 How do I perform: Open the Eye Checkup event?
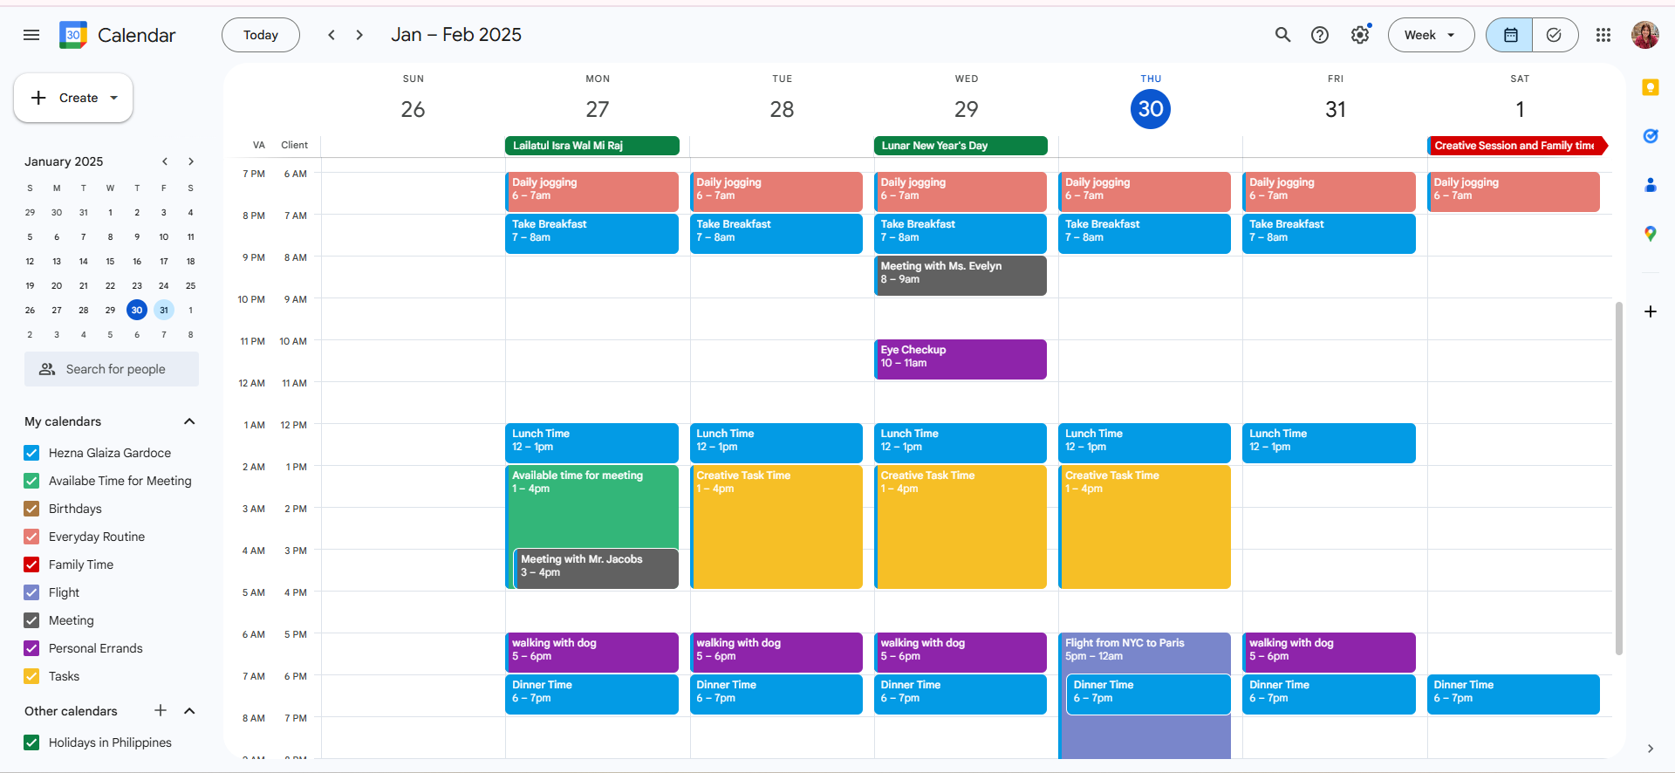[961, 359]
